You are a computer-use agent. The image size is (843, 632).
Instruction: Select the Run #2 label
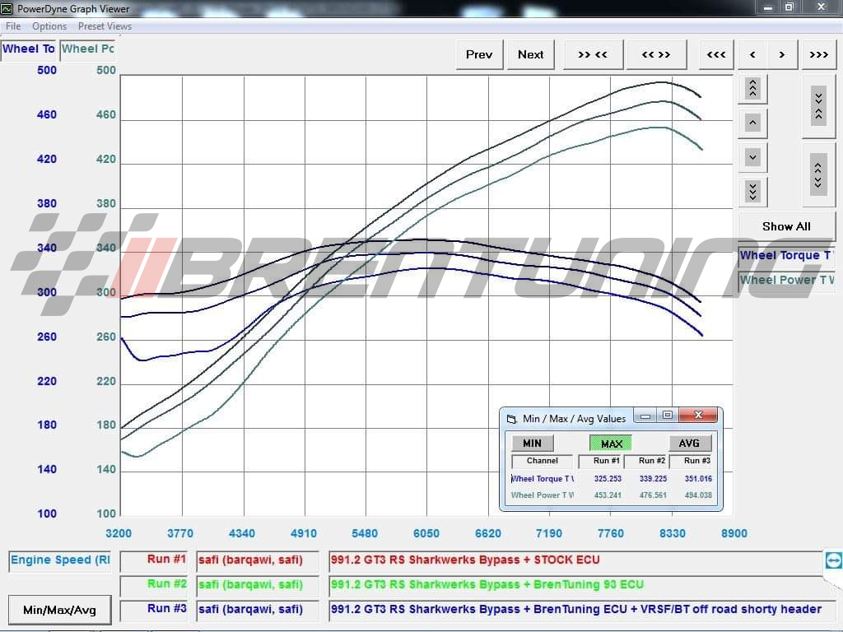click(154, 585)
